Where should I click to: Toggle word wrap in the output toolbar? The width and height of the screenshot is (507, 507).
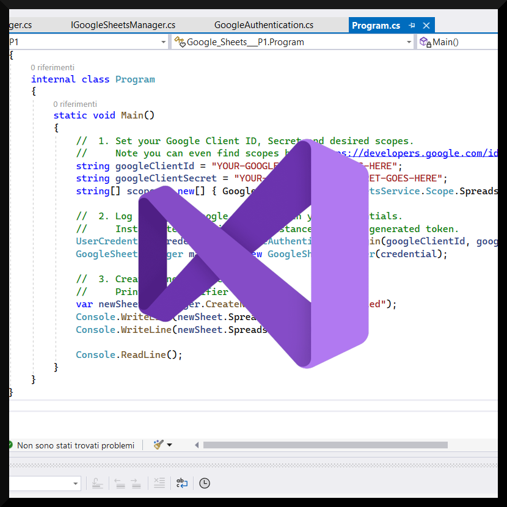182,483
